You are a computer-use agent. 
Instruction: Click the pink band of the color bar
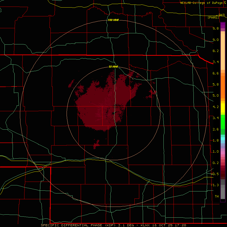tap(223, 153)
